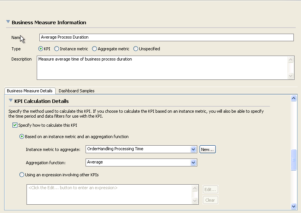Click in the Name text field

[x=167, y=37]
